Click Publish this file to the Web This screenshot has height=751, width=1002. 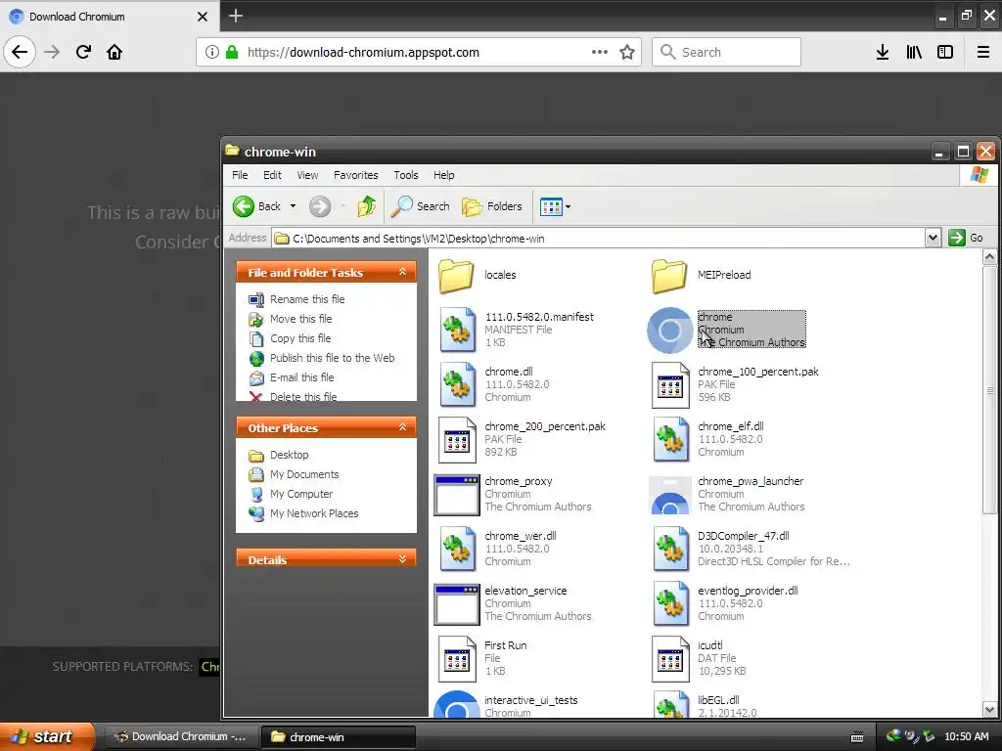(x=332, y=358)
